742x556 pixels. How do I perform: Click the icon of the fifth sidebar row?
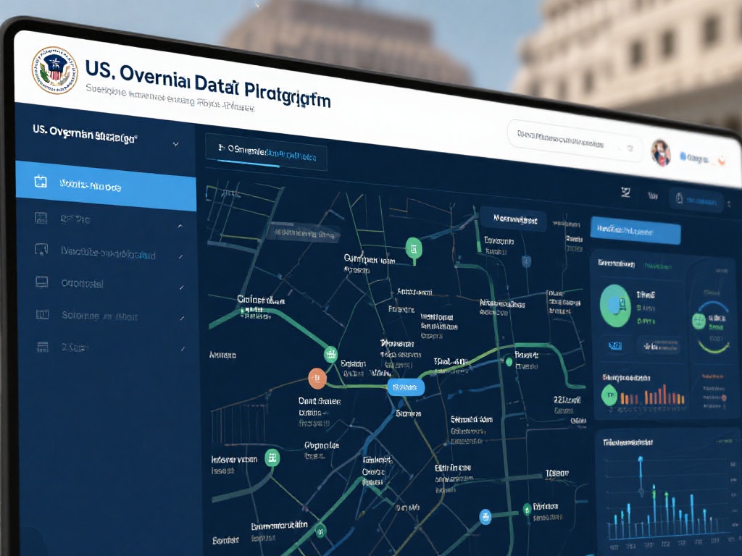42,314
